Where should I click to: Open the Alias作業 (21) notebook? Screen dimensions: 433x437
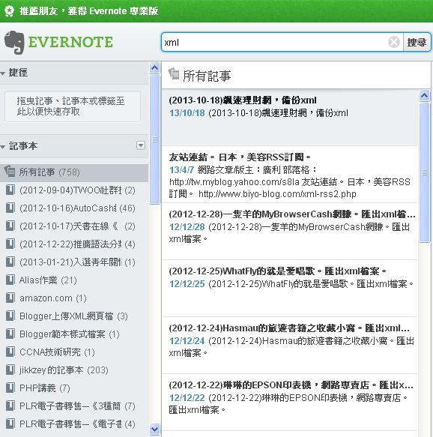click(x=74, y=280)
